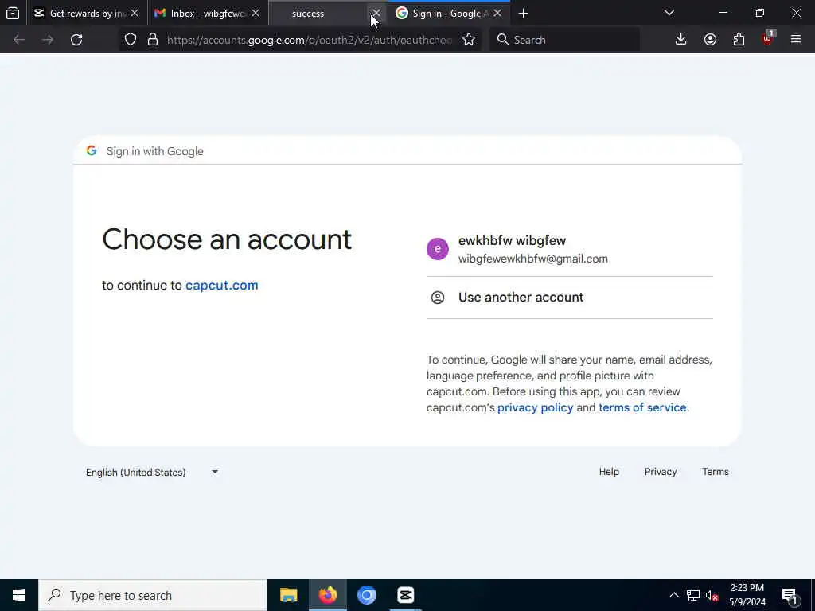
Task: Open the privacy policy link
Action: coord(536,407)
